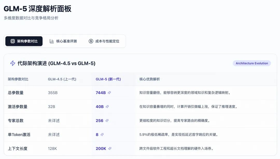Click the 核心优势解析 column header
This screenshot has height=159, width=280.
coord(150,79)
